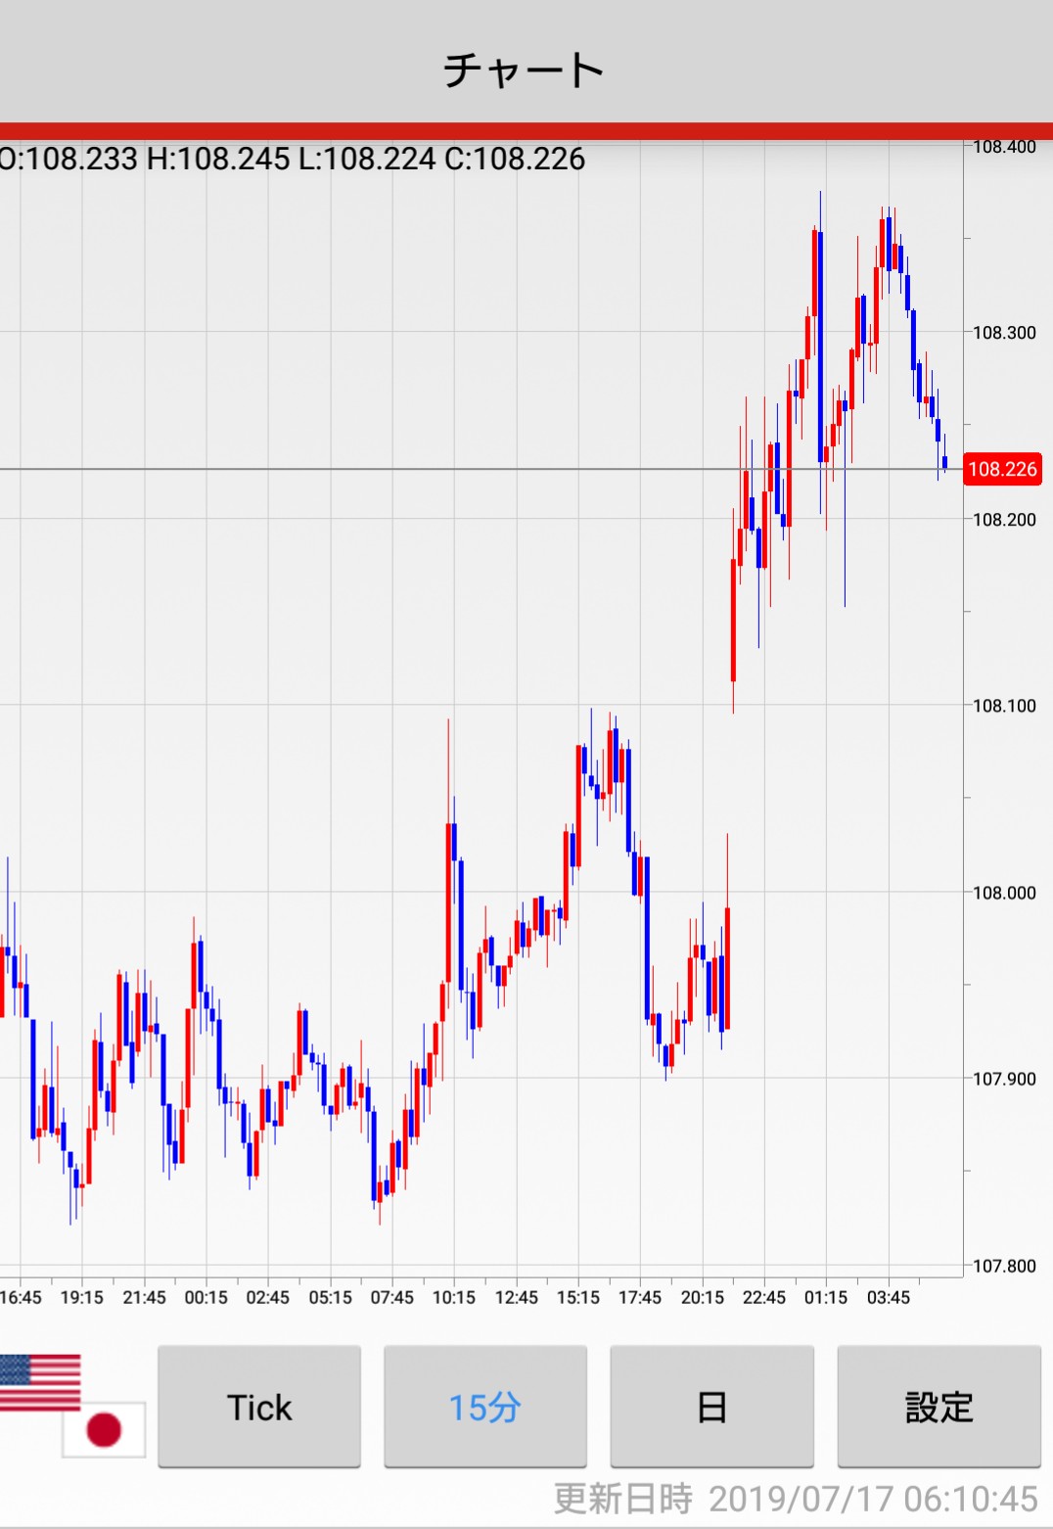
Task: Click the 108.300 price axis label
Action: [1003, 333]
